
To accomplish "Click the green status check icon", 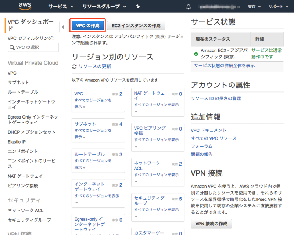I will 196,54.
